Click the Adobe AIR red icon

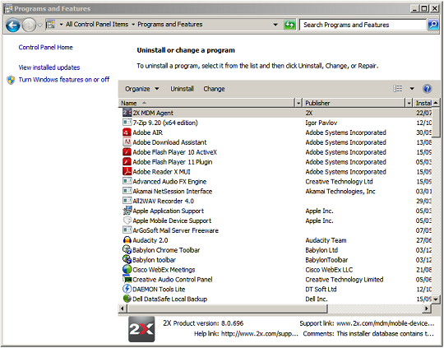[127, 132]
